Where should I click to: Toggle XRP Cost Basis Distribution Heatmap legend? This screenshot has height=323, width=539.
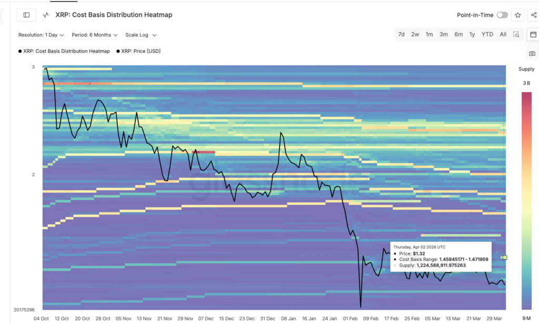[x=64, y=51]
